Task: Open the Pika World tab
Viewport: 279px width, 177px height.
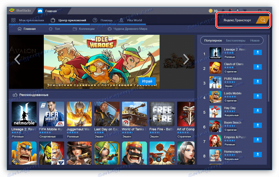Action: 131,20
